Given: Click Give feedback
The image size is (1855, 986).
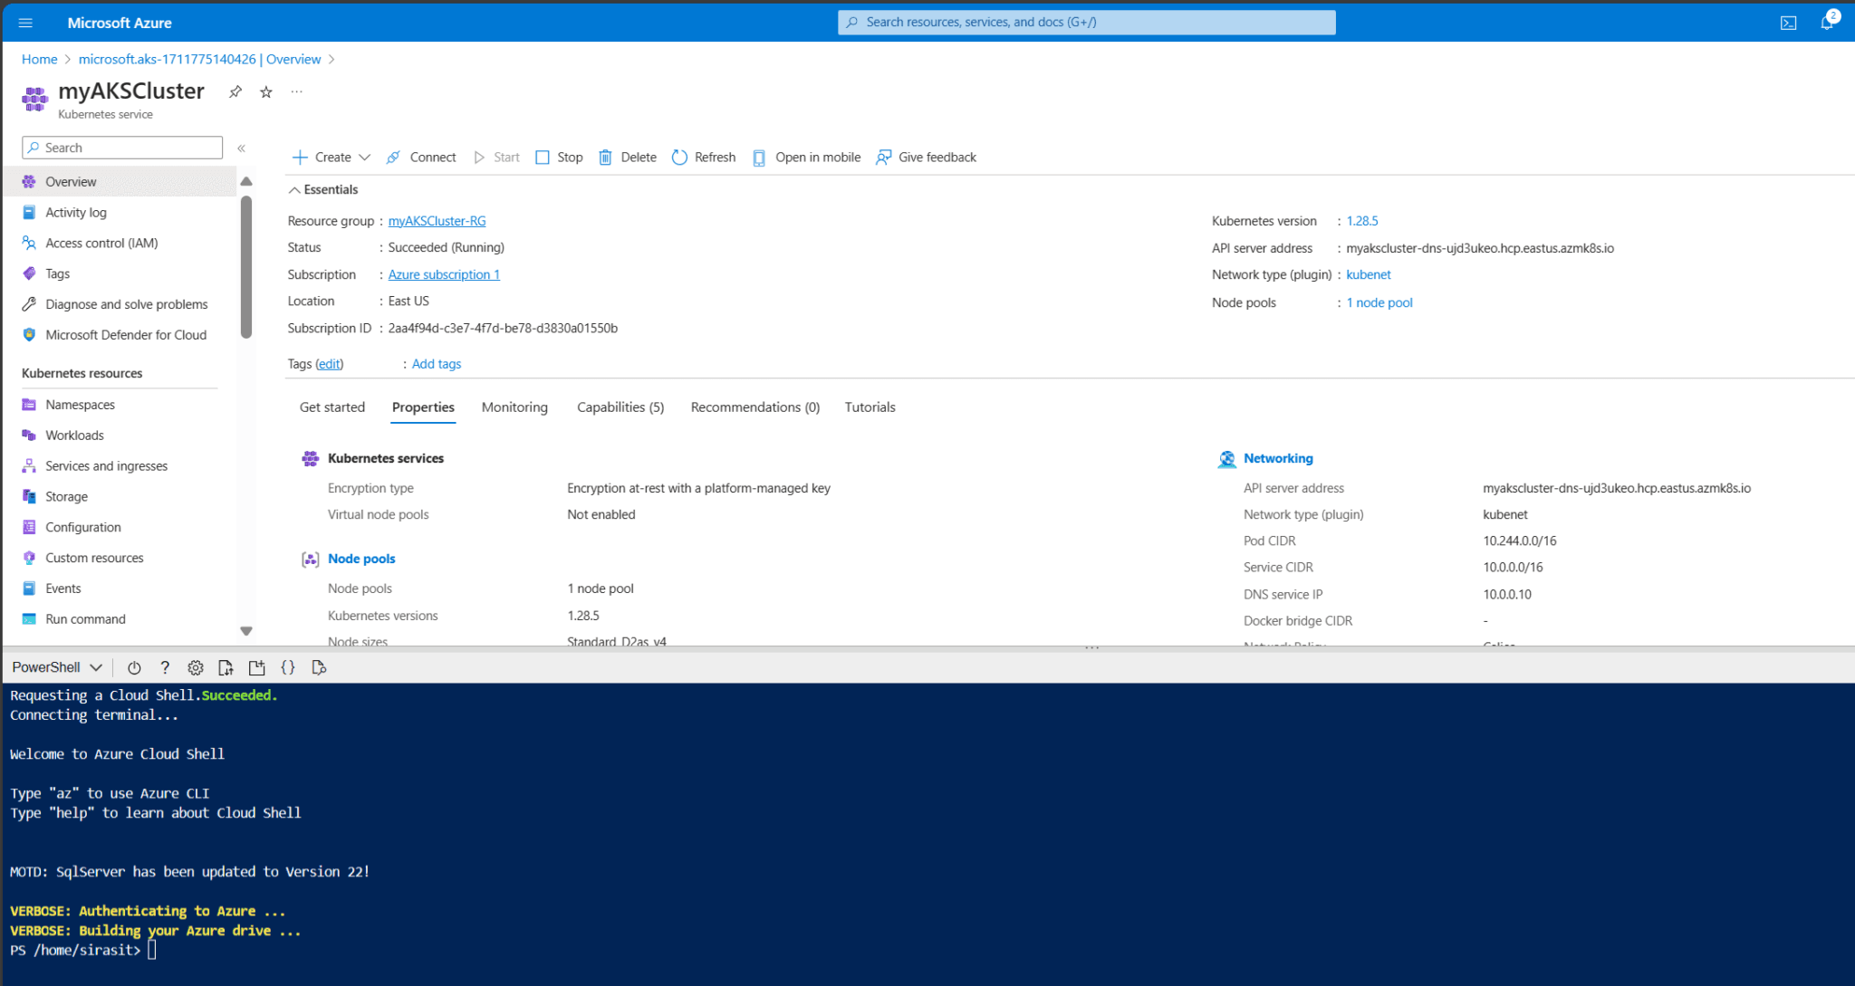Looking at the screenshot, I should tap(927, 158).
